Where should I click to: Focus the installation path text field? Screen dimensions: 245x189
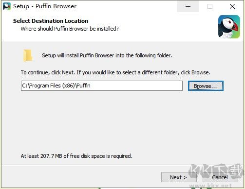tap(102, 86)
